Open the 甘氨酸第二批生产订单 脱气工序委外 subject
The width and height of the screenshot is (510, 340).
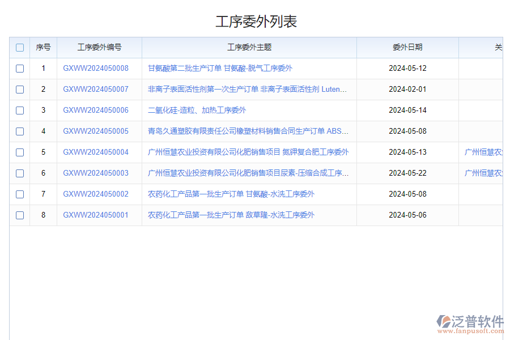point(220,69)
